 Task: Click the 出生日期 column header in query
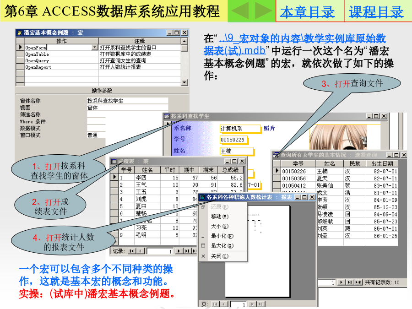coord(382,164)
